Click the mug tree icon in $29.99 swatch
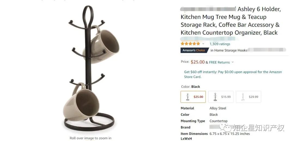Image resolution: width=294 pixels, height=141 pixels. click(x=243, y=97)
